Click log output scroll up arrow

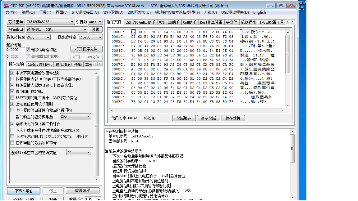(x=292, y=132)
